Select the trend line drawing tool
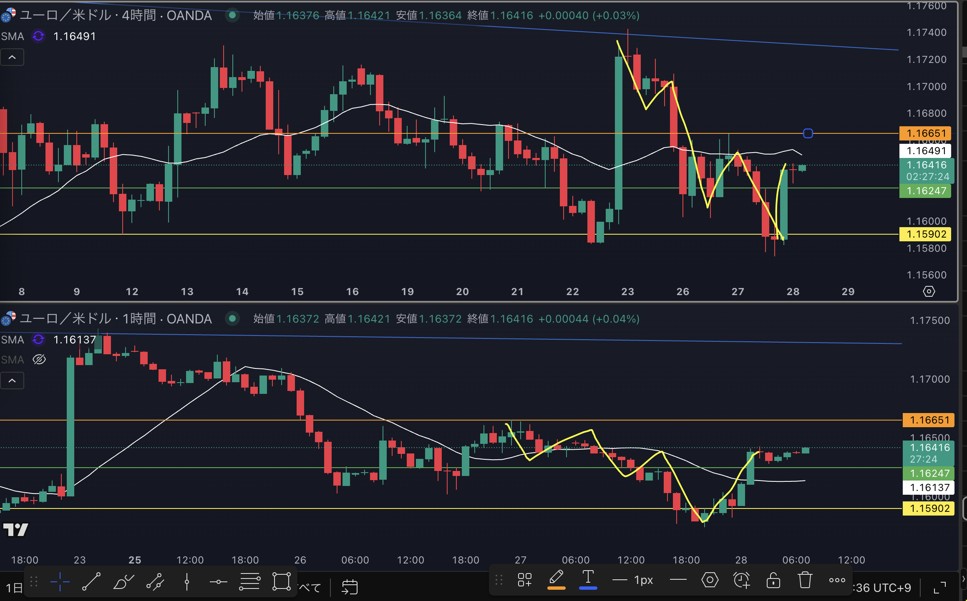 [91, 581]
